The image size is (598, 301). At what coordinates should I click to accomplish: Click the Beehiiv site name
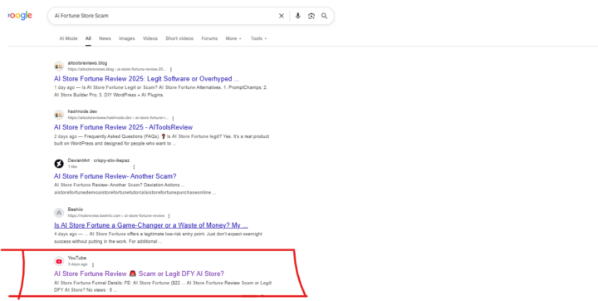tap(75, 210)
